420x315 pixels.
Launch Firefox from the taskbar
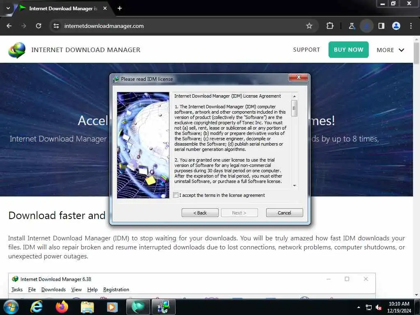62,307
